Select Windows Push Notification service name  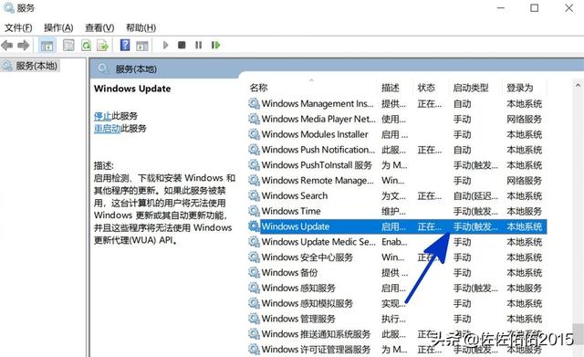point(318,150)
